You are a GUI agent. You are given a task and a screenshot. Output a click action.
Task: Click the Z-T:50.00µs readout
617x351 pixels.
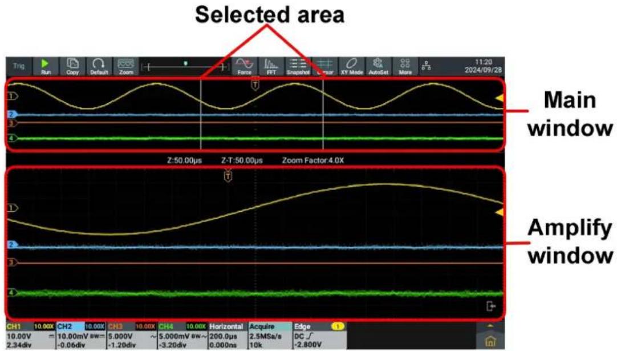(x=242, y=160)
